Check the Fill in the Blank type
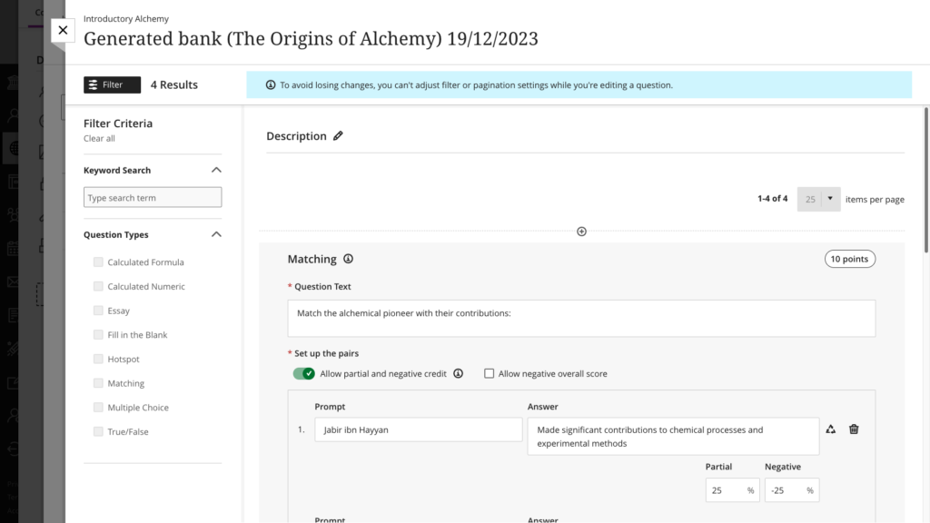 point(98,335)
